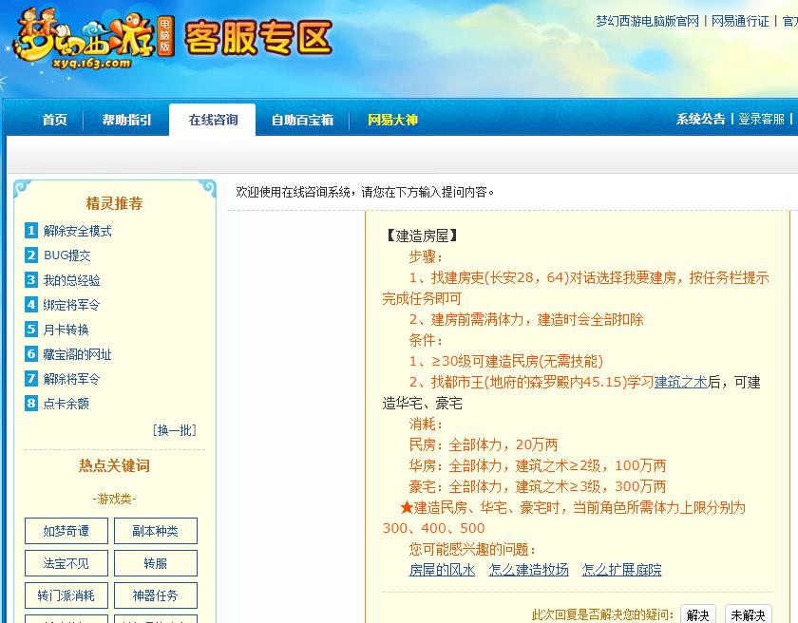Mark the reply as 解决
The image size is (798, 623).
[697, 614]
